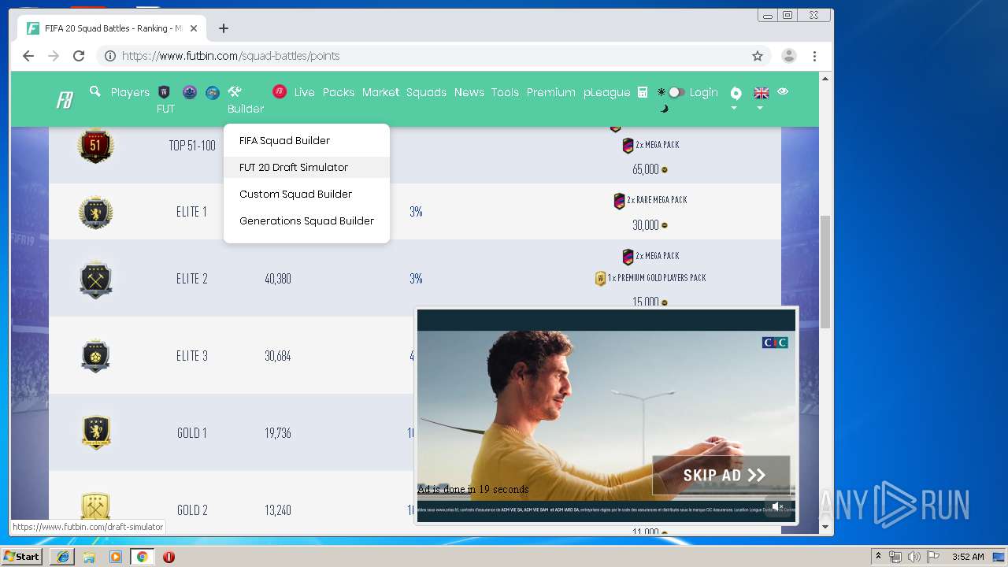
Task: Click the CIC logo in the ad
Action: coord(775,343)
